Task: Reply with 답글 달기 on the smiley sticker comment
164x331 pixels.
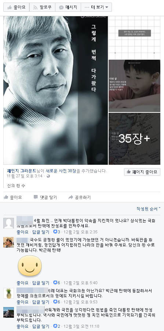Action: click(x=41, y=283)
